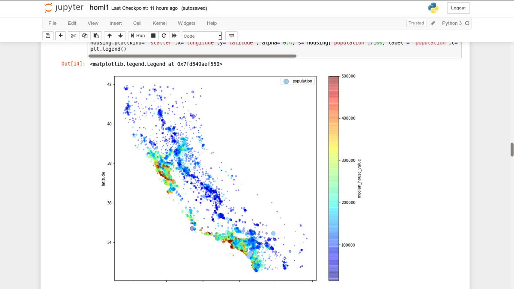Click the page vertical scrollbar thumb

[512, 150]
